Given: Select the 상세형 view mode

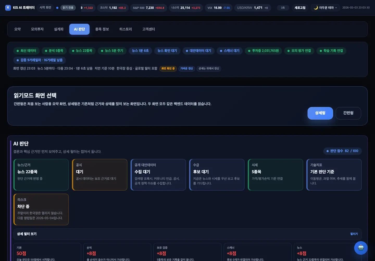Looking at the screenshot, I should [x=320, y=113].
